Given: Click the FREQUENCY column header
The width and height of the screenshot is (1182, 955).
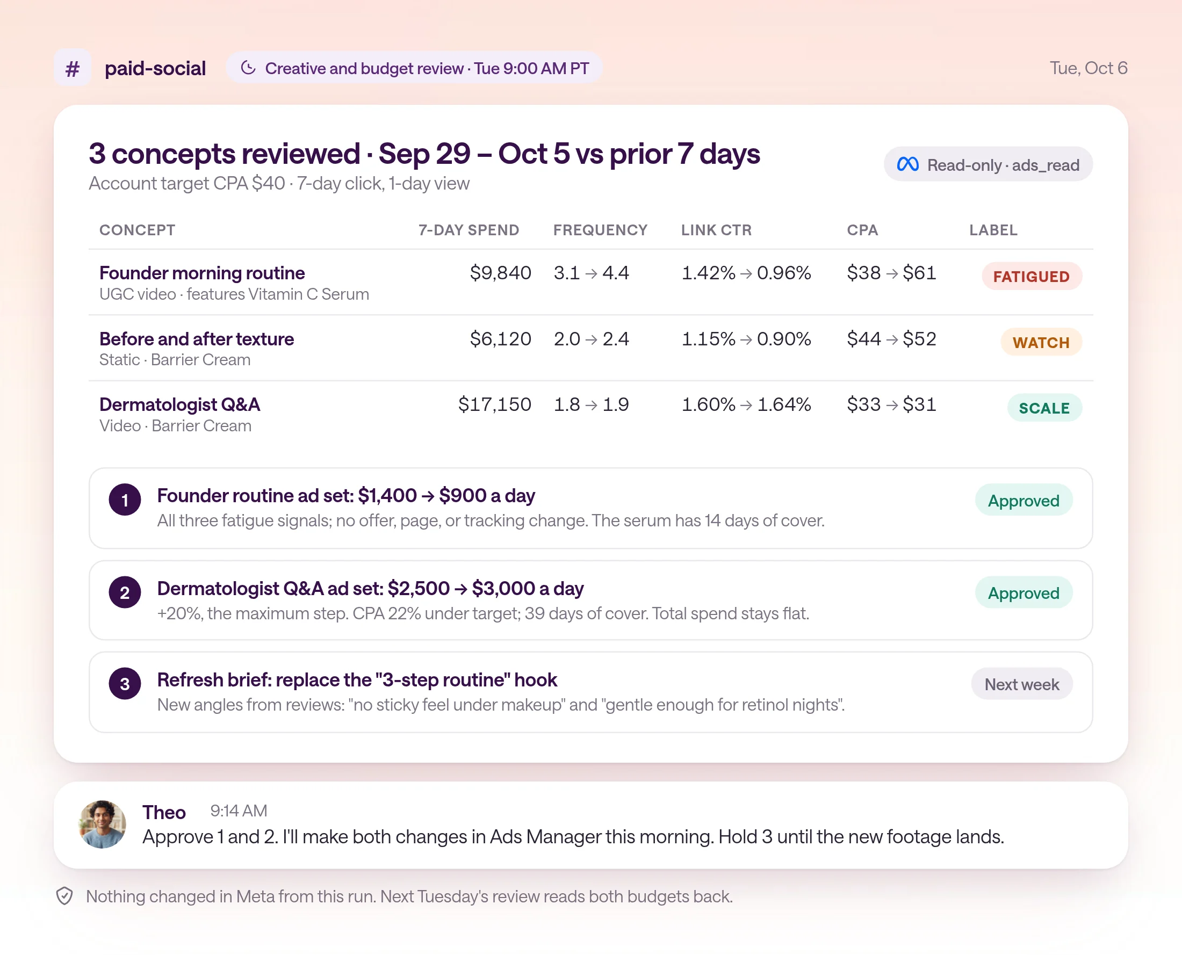Looking at the screenshot, I should click(x=600, y=230).
